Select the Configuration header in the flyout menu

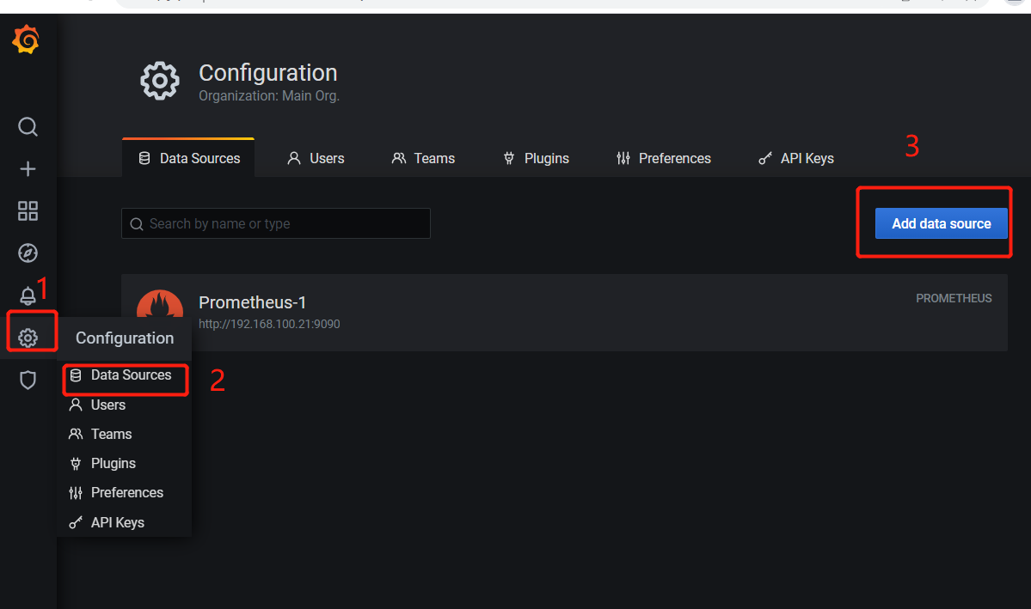coord(125,338)
